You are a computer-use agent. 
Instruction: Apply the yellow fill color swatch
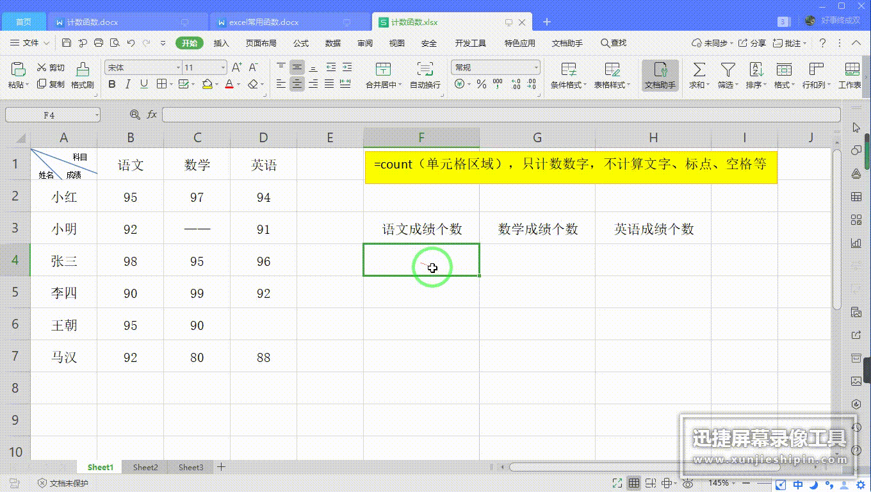(207, 84)
